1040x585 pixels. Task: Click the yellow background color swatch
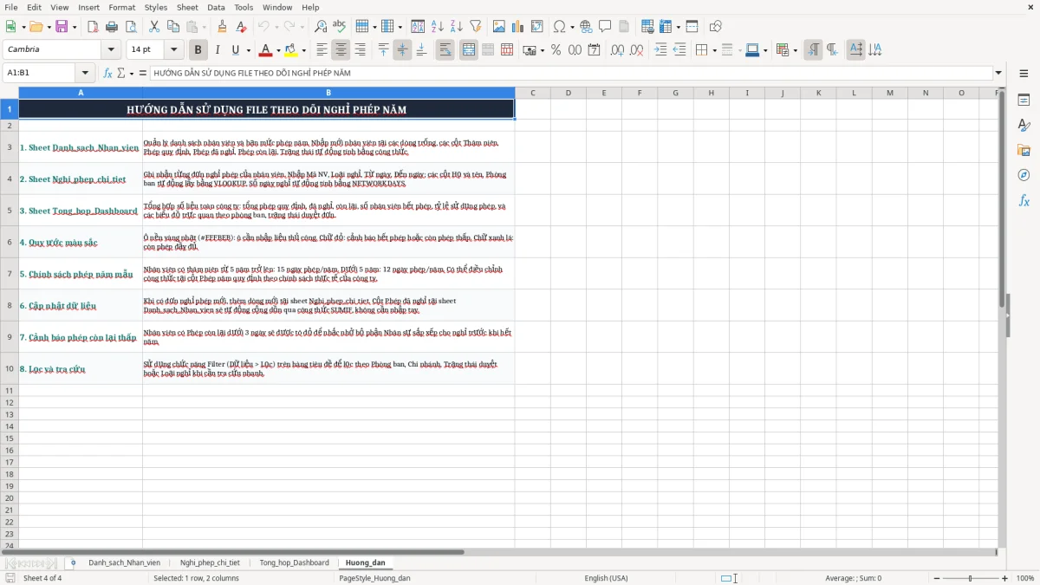click(291, 50)
